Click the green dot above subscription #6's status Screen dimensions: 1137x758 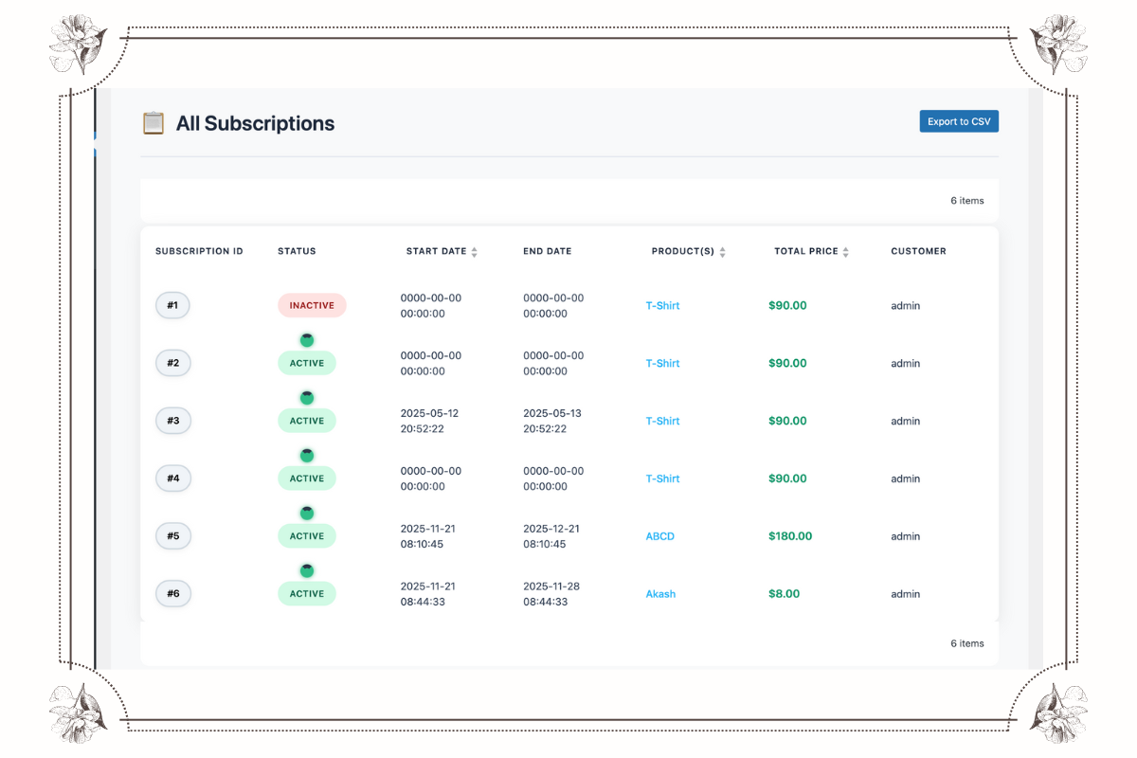click(x=307, y=571)
